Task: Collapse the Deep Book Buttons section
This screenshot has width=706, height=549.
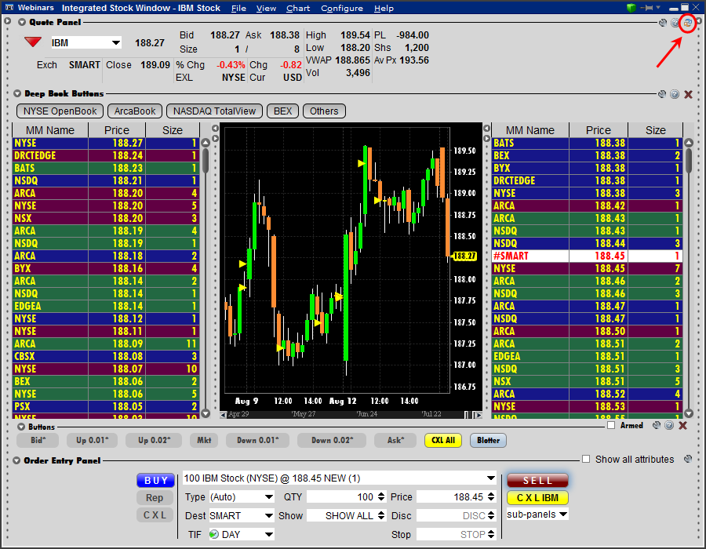Action: click(17, 93)
